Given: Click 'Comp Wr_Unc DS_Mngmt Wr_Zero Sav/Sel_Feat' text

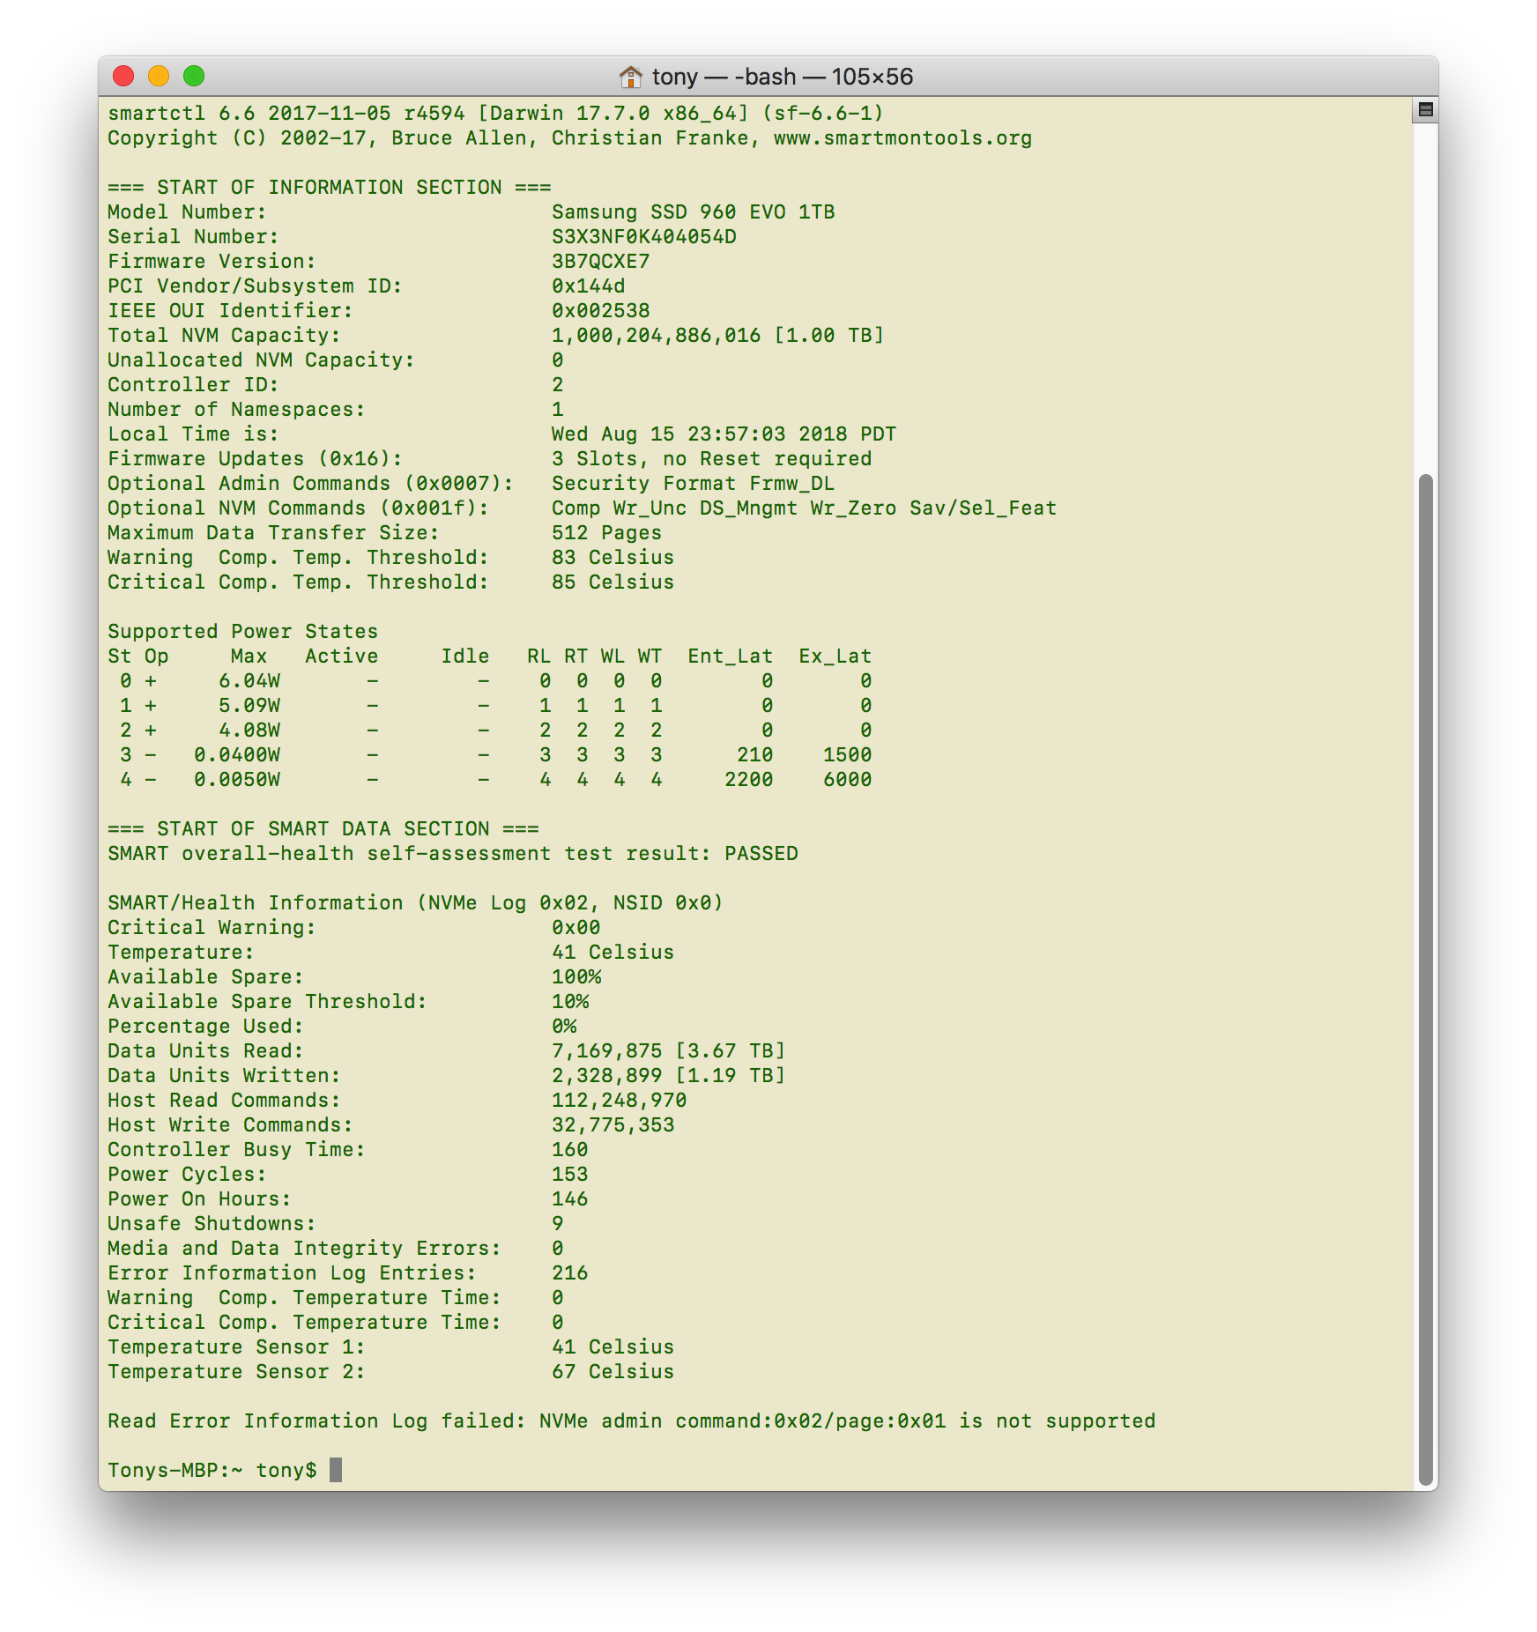Looking at the screenshot, I should (804, 508).
